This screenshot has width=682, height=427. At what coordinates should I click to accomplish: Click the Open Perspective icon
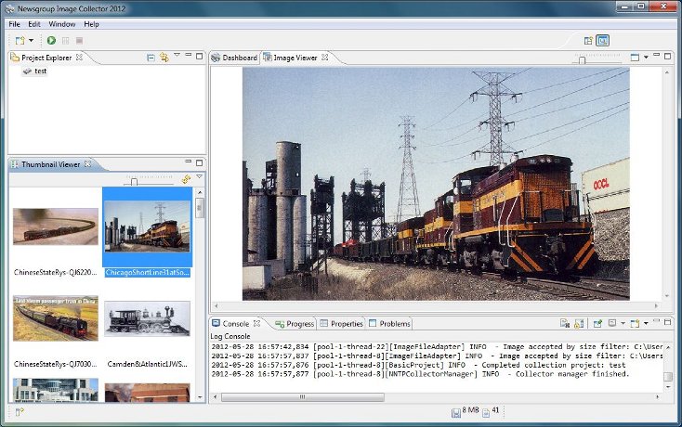coord(588,41)
